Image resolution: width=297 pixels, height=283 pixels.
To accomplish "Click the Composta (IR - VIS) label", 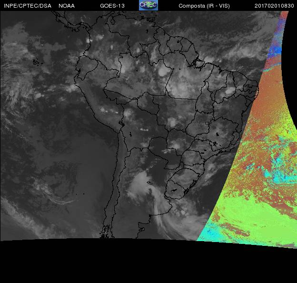I will [x=204, y=6].
